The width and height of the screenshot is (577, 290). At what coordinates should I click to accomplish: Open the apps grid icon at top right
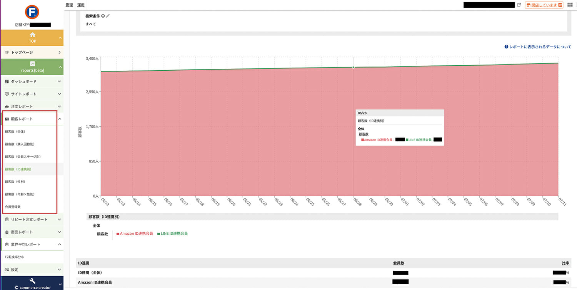tap(570, 5)
